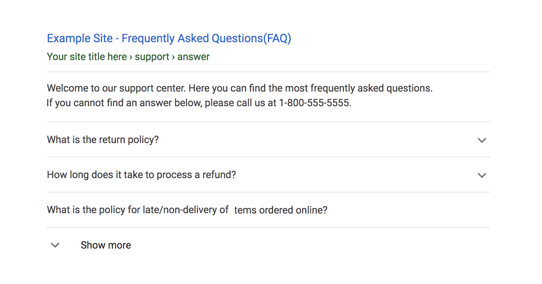Viewport: 542px width, 284px height.
Task: Select the welcome support center text
Action: 239,88
